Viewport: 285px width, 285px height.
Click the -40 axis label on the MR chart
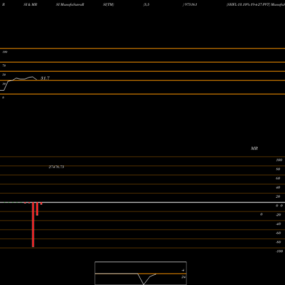[x=278, y=224]
